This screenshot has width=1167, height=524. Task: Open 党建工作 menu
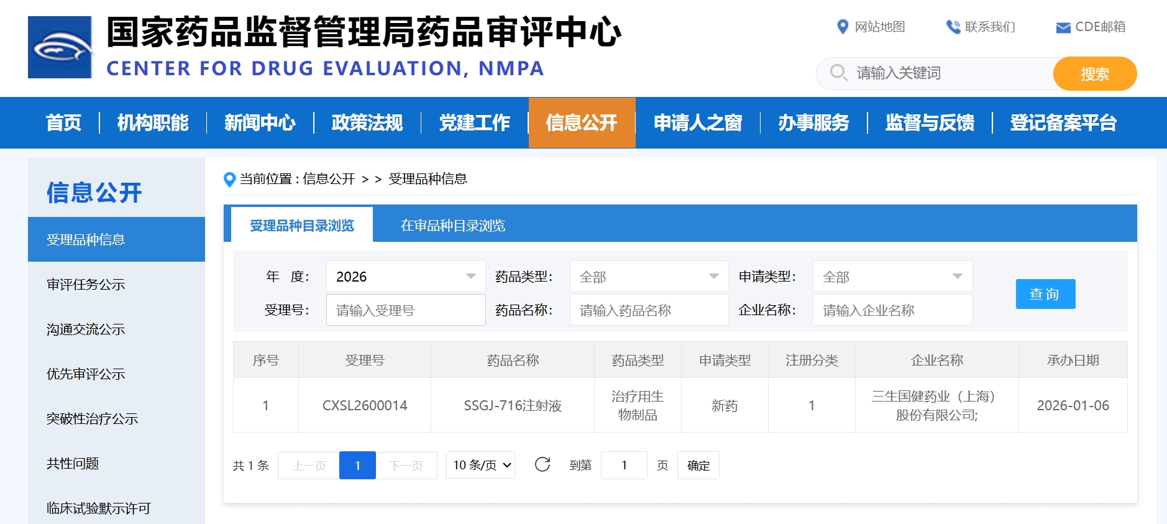click(475, 122)
